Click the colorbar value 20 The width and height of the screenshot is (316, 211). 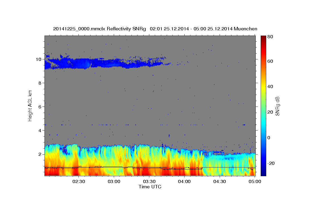270,112
